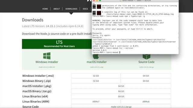Image resolution: width=193 pixels, height=108 pixels.
Task: Download Windows Binary (.zip) 32-bit
Action: click(96, 81)
